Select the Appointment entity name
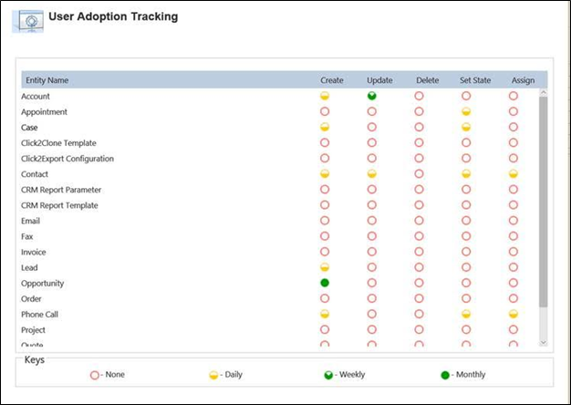Viewport: 571px width, 405px height. [x=44, y=112]
